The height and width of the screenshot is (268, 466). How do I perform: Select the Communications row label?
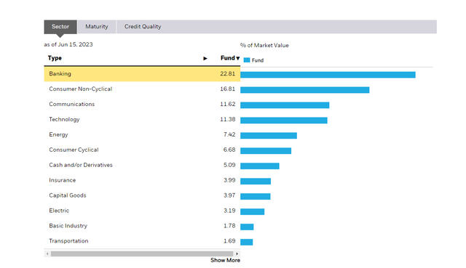tap(72, 104)
